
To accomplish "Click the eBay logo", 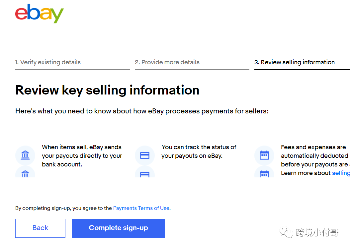I will pos(40,14).
